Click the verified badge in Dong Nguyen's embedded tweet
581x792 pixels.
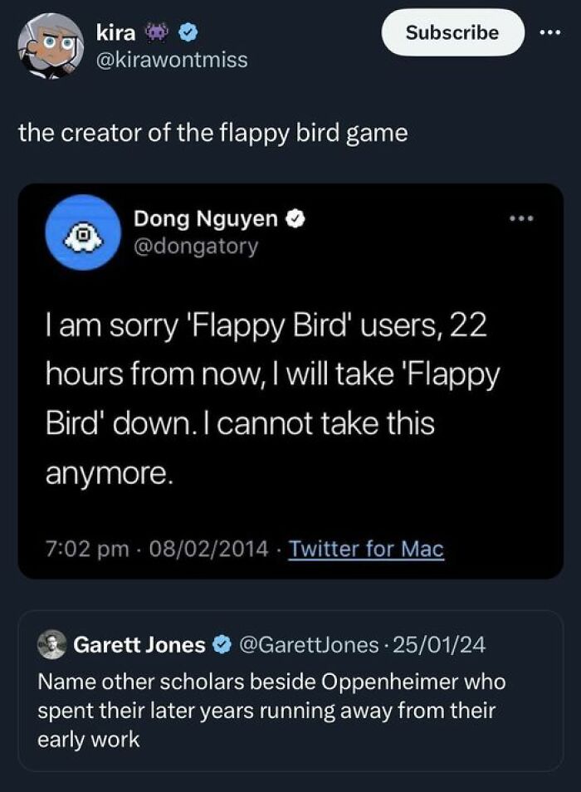coord(295,218)
